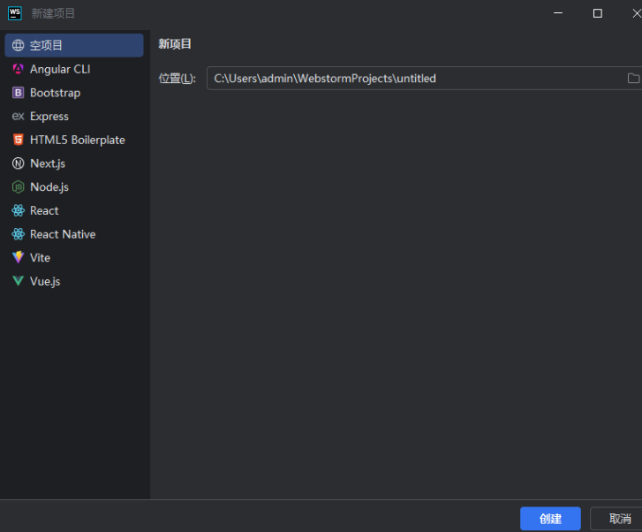Select the globe icon for empty project
This screenshot has width=642, height=532.
click(x=18, y=45)
